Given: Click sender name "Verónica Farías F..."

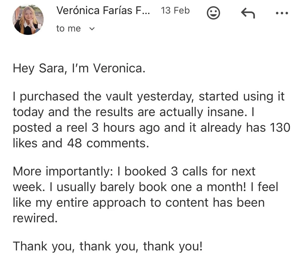Looking at the screenshot, I should click(x=103, y=11).
